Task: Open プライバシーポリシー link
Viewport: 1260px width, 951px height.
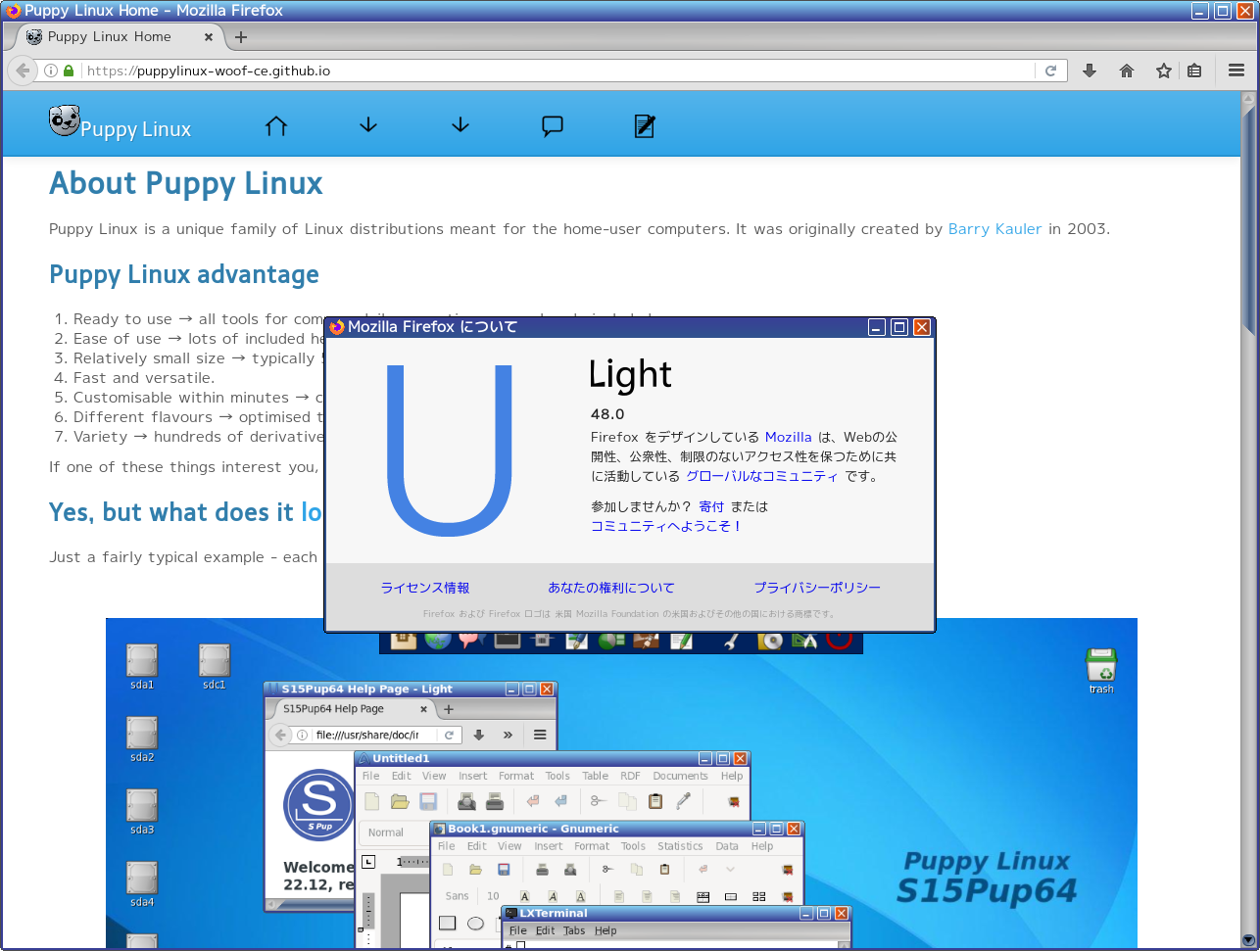Action: (817, 588)
